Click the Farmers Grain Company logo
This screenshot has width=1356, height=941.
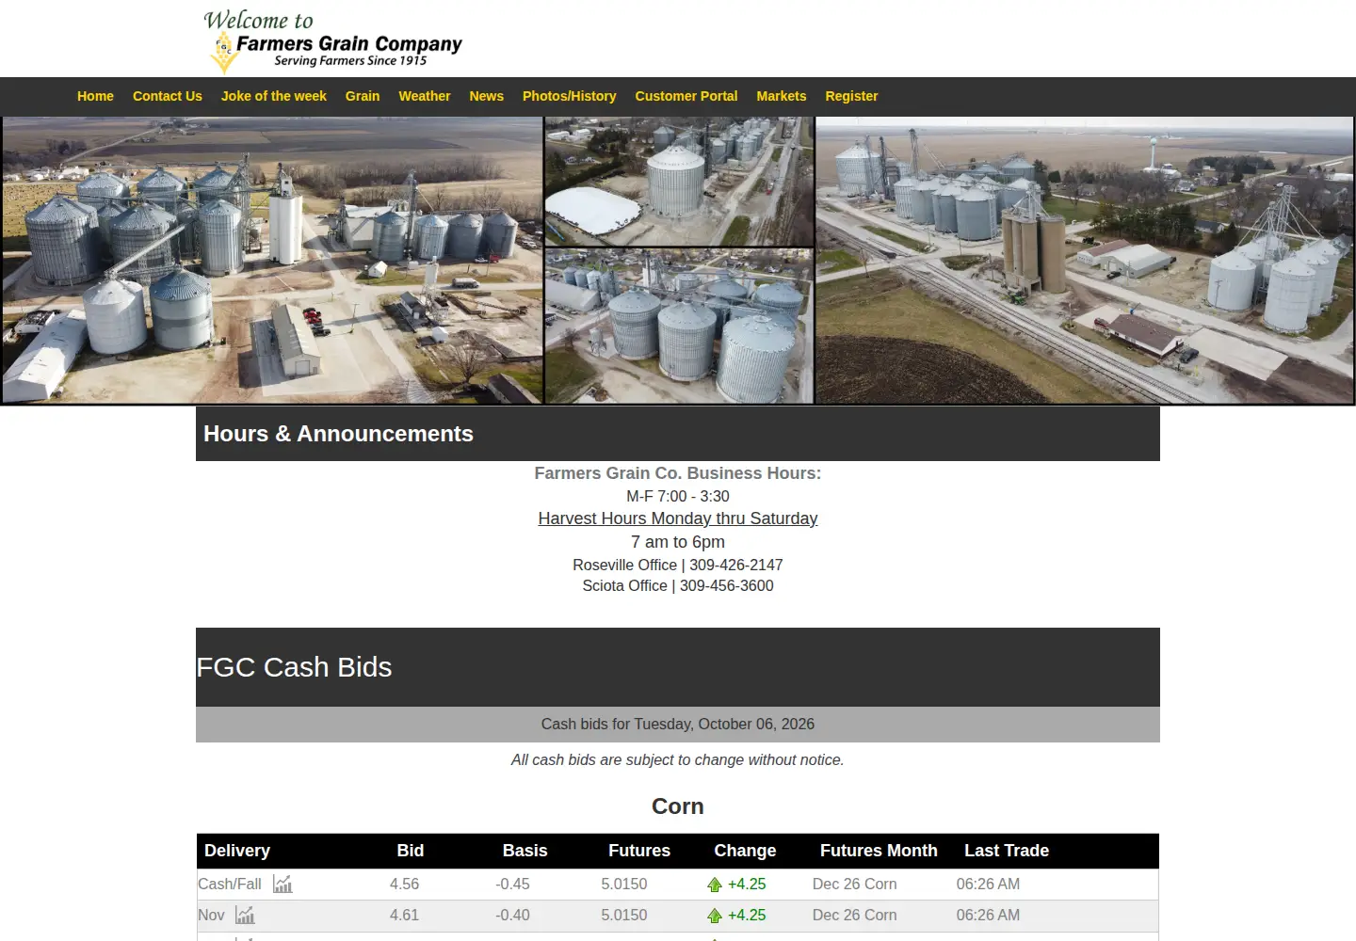[332, 40]
